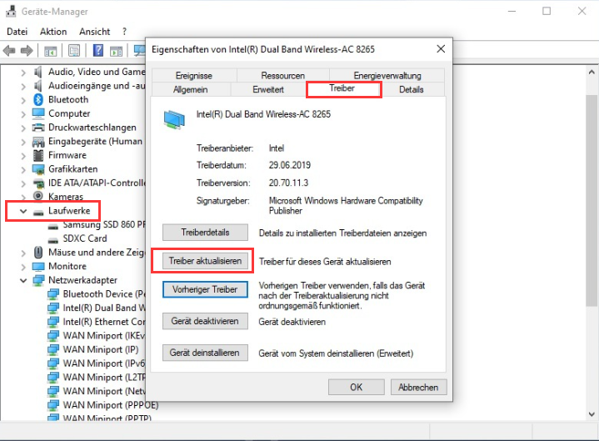Viewport: 599px width, 441px height.
Task: Click the Treiber aktualisieren button
Action: click(x=205, y=261)
